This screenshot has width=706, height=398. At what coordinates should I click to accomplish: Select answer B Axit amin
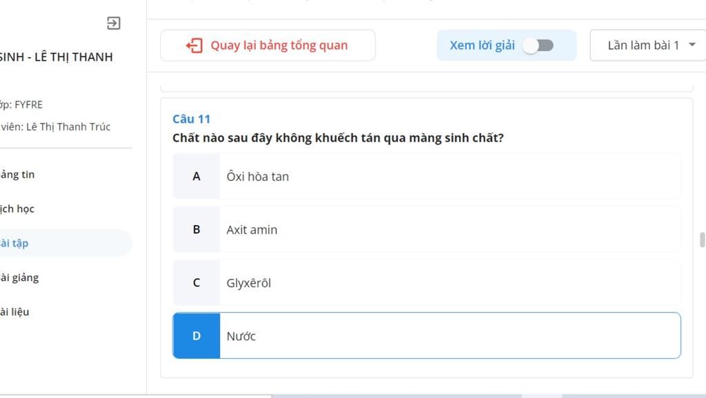[x=426, y=229]
